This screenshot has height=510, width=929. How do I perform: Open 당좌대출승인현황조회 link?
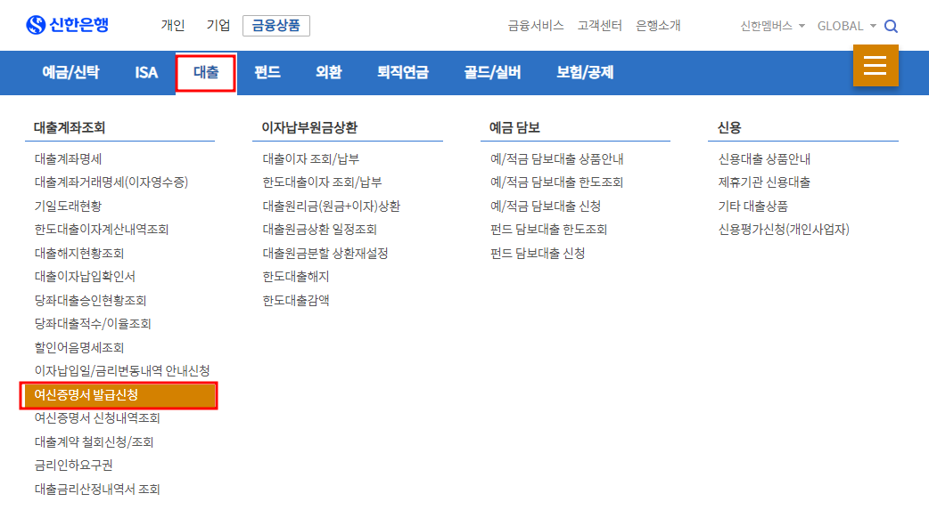90,300
